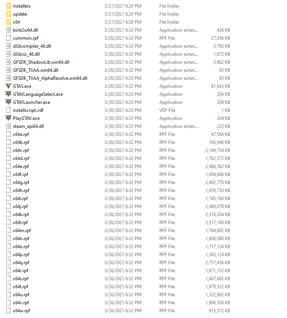Click the x64 folder icon
The height and width of the screenshot is (318, 287).
click(x=8, y=22)
